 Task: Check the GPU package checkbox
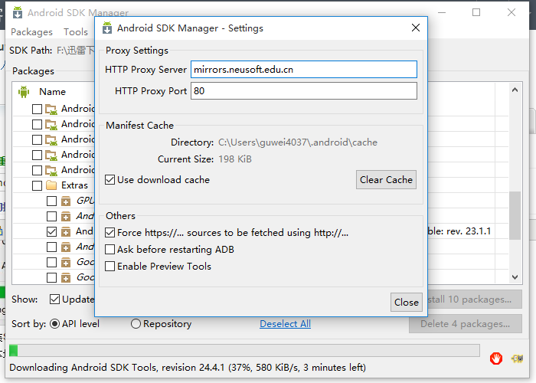(51, 201)
